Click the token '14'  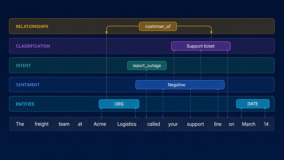(267, 124)
